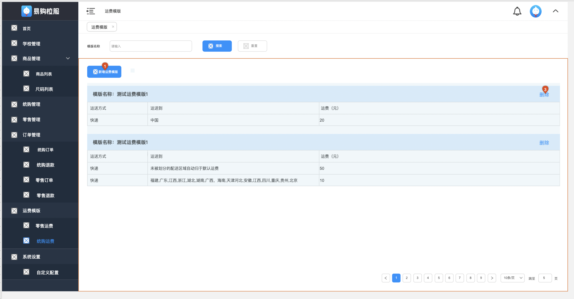Jump to page 6 in pagination

(449, 278)
